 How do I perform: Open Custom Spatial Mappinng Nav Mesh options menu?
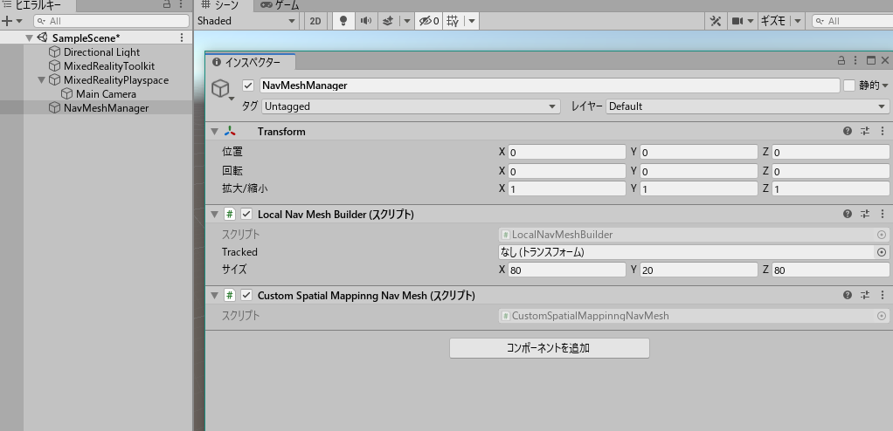(x=883, y=295)
